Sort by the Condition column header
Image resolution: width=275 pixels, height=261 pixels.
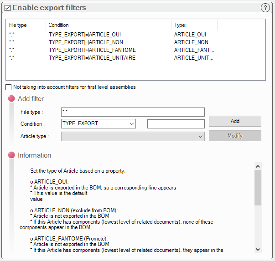109,25
